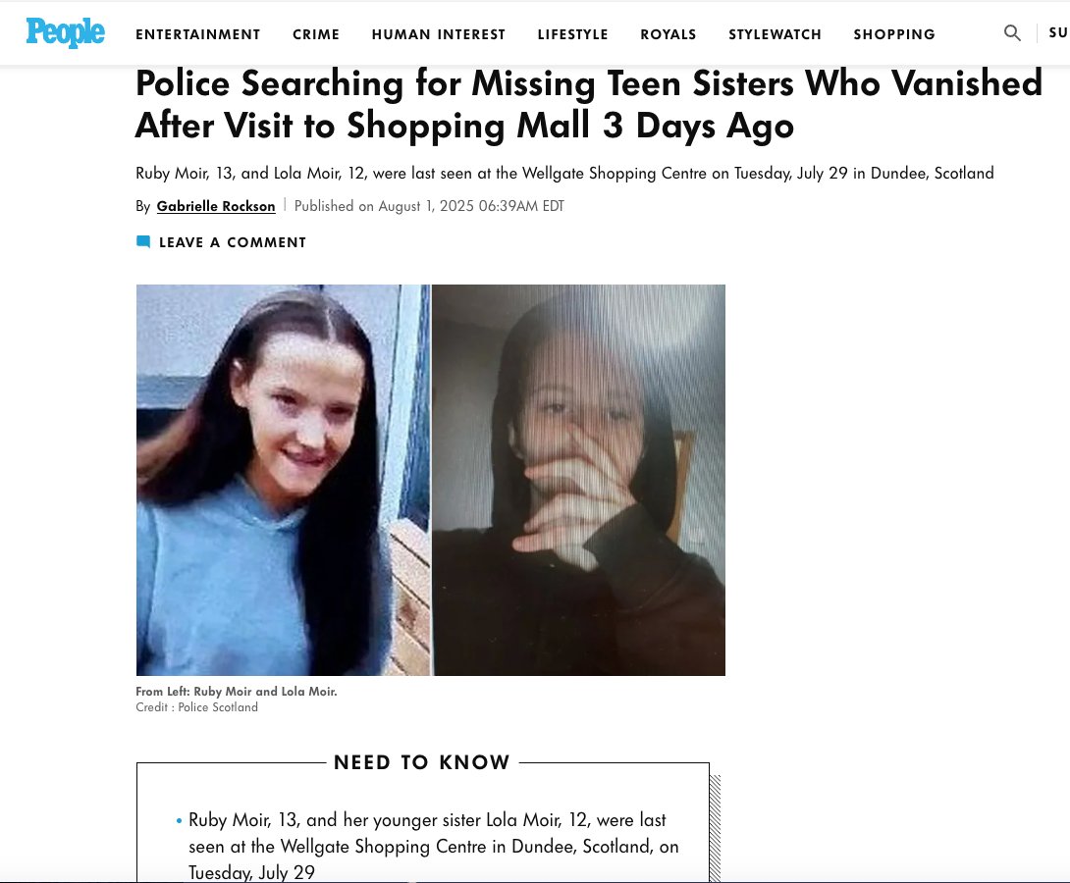Open Ruby Moir photo on left
Screen dimensions: 1070x883
click(x=283, y=480)
